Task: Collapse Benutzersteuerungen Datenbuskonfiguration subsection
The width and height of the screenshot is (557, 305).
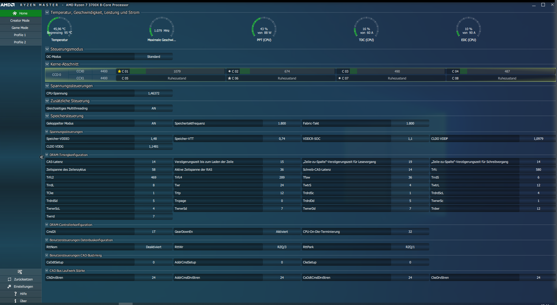Action: point(47,240)
